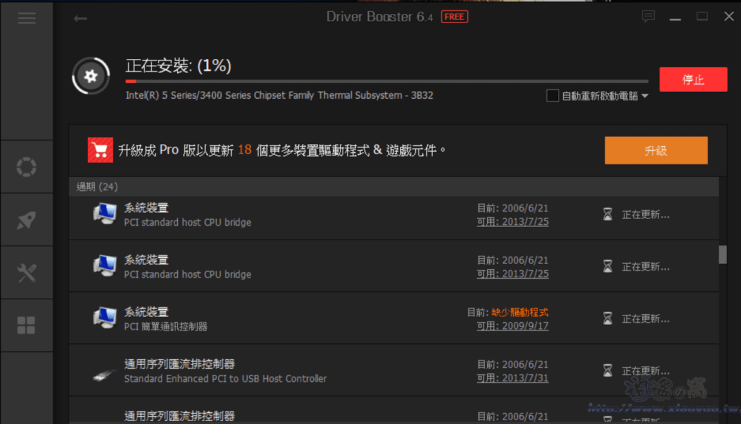Open the wrench Tools sidebar icon
Screen dimensions: 741x424
[27, 272]
